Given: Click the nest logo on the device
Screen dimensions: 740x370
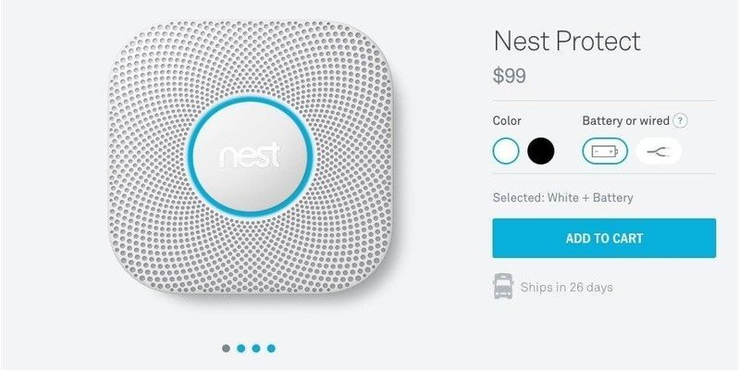Looking at the screenshot, I should click(250, 155).
